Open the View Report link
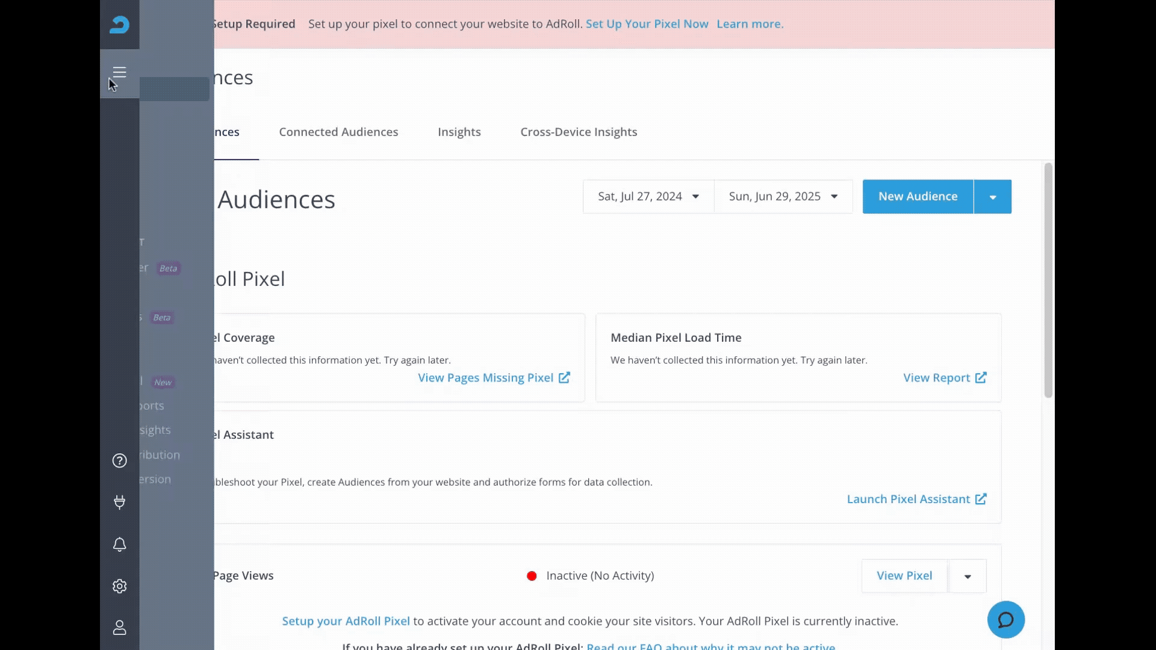Image resolution: width=1156 pixels, height=650 pixels. (937, 377)
